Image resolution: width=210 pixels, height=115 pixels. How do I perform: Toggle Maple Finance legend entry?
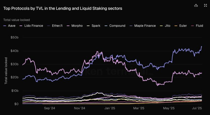click(x=143, y=25)
